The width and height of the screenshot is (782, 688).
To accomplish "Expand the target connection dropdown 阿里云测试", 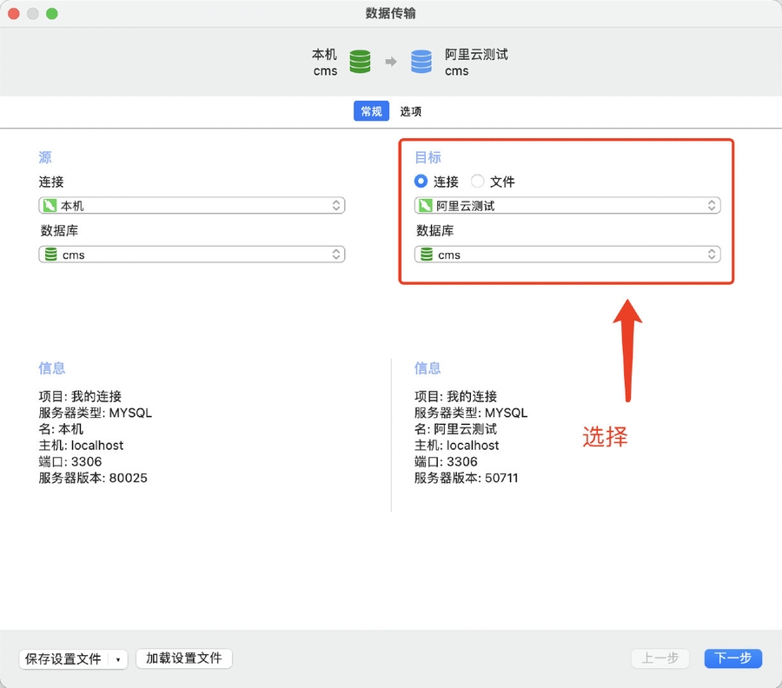I will pos(567,206).
